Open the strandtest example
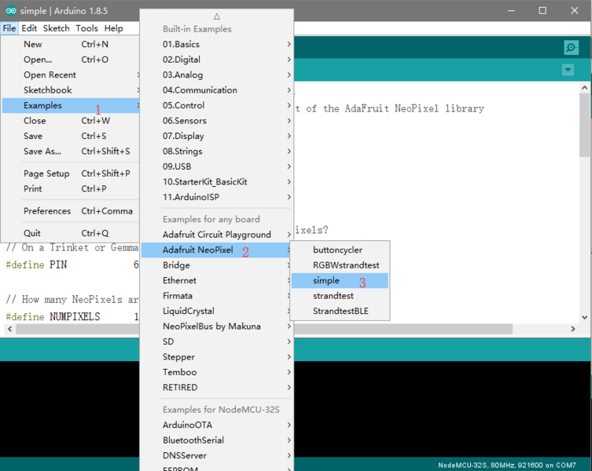 point(333,296)
